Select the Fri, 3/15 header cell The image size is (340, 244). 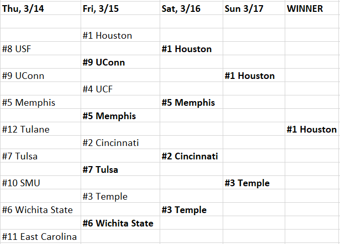[120, 8]
